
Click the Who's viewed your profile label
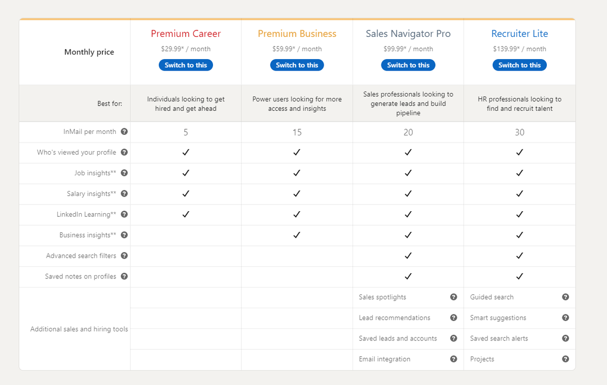point(76,153)
